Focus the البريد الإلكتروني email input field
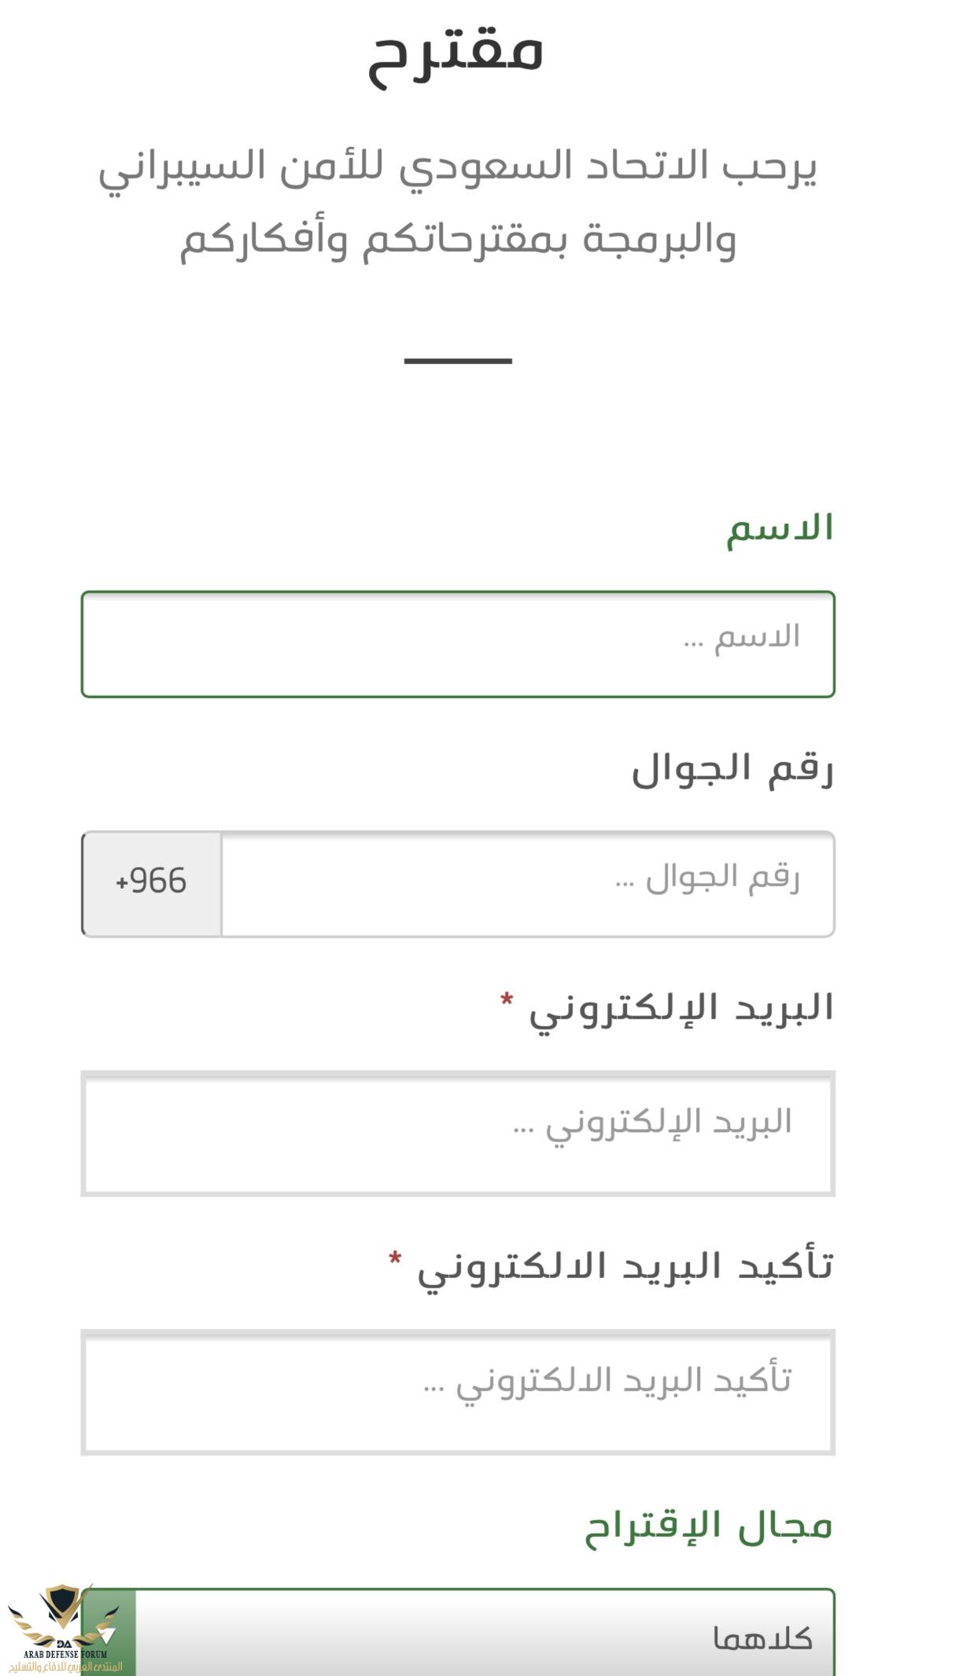The width and height of the screenshot is (977, 1676). click(x=458, y=1133)
